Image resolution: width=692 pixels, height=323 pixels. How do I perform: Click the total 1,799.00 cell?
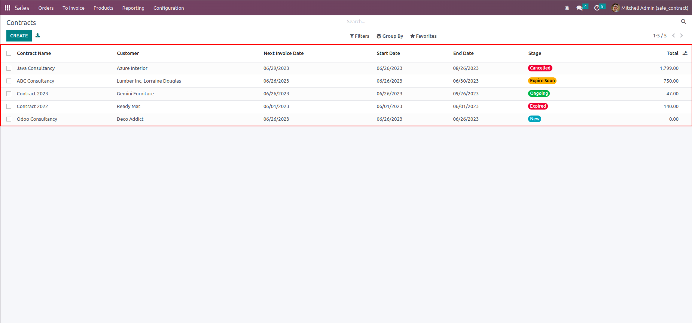click(669, 68)
